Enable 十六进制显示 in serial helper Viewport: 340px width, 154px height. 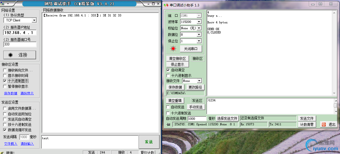point(168,76)
